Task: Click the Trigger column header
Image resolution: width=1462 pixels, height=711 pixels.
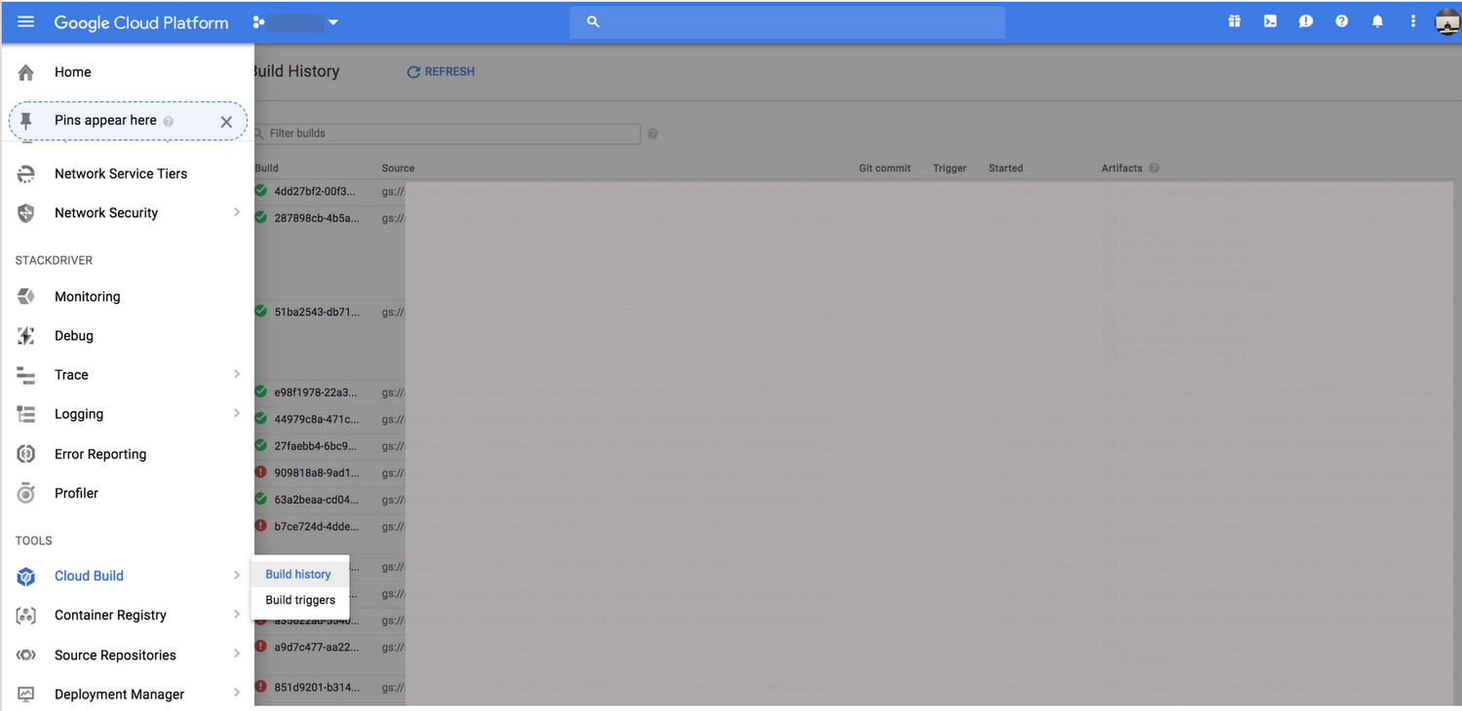Action: (949, 168)
